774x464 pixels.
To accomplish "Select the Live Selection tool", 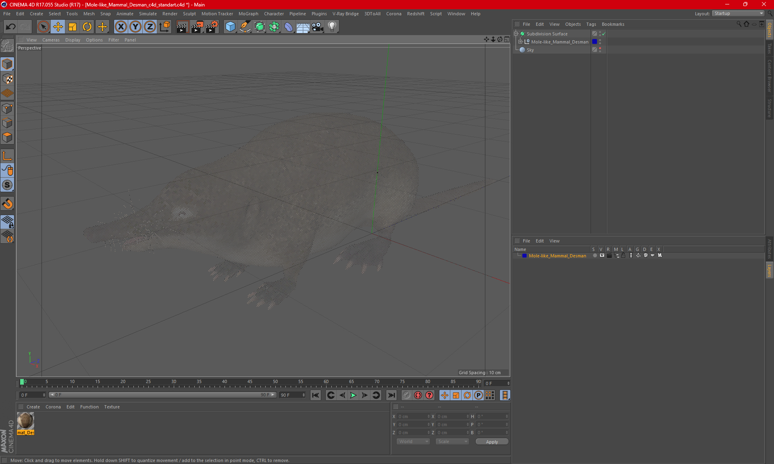I will (x=43, y=27).
